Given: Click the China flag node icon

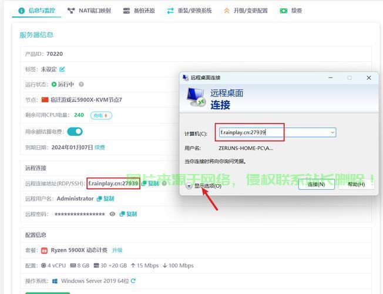Looking at the screenshot, I should coord(45,100).
